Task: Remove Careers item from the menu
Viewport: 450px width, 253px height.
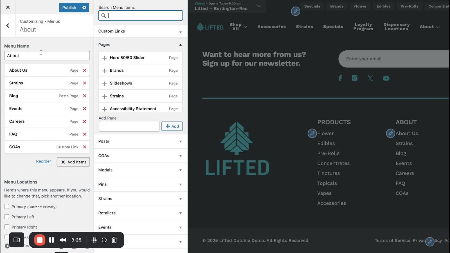Action: (84, 121)
